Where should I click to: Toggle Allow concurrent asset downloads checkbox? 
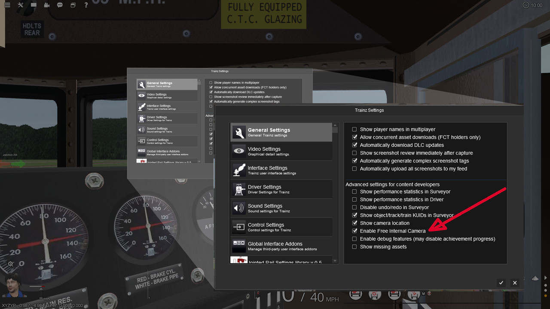coord(354,137)
